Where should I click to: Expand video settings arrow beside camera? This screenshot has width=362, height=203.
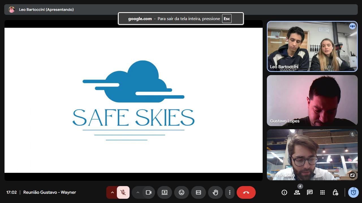pos(138,193)
